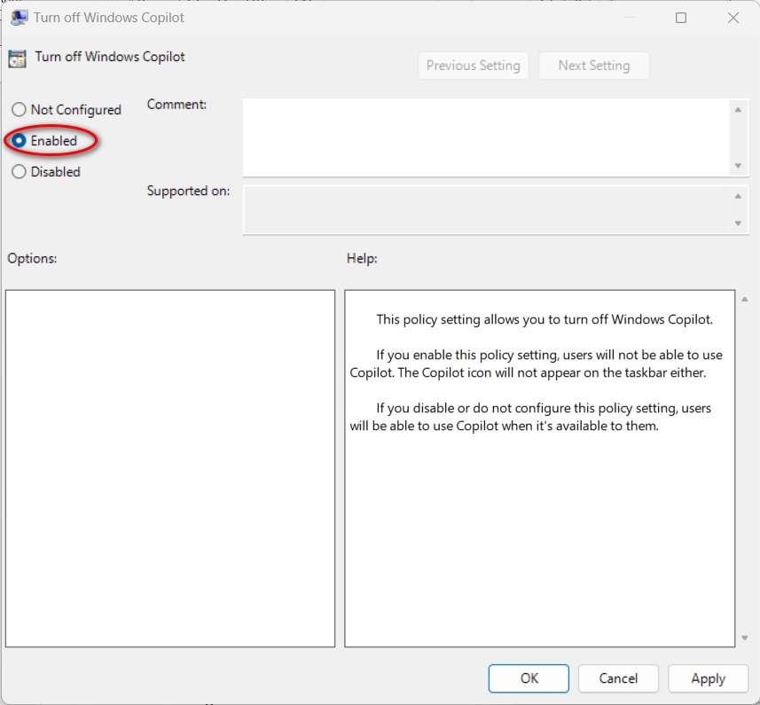Click the Help pane scroll down arrow
Screen dimensions: 760x705
pyautogui.click(x=744, y=638)
